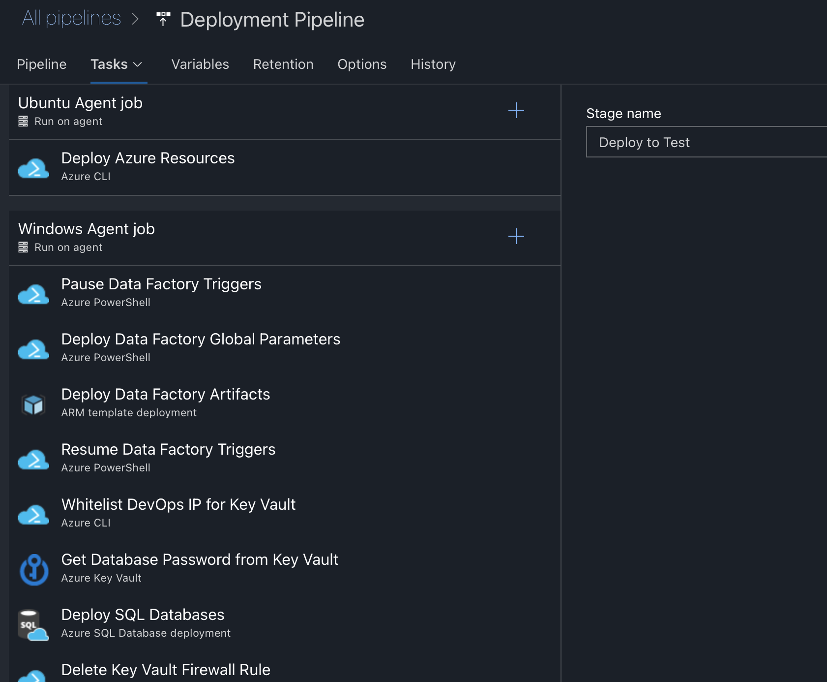The image size is (827, 682).
Task: Click the release pipeline icon beside the title
Action: point(163,19)
